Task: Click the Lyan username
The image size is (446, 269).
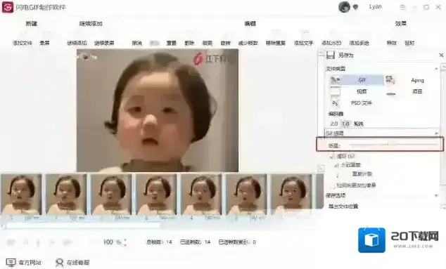Action: pyautogui.click(x=376, y=7)
